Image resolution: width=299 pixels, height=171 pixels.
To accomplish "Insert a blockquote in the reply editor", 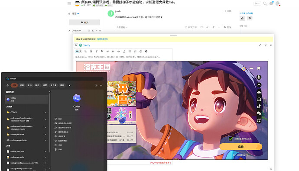I will [113, 52].
